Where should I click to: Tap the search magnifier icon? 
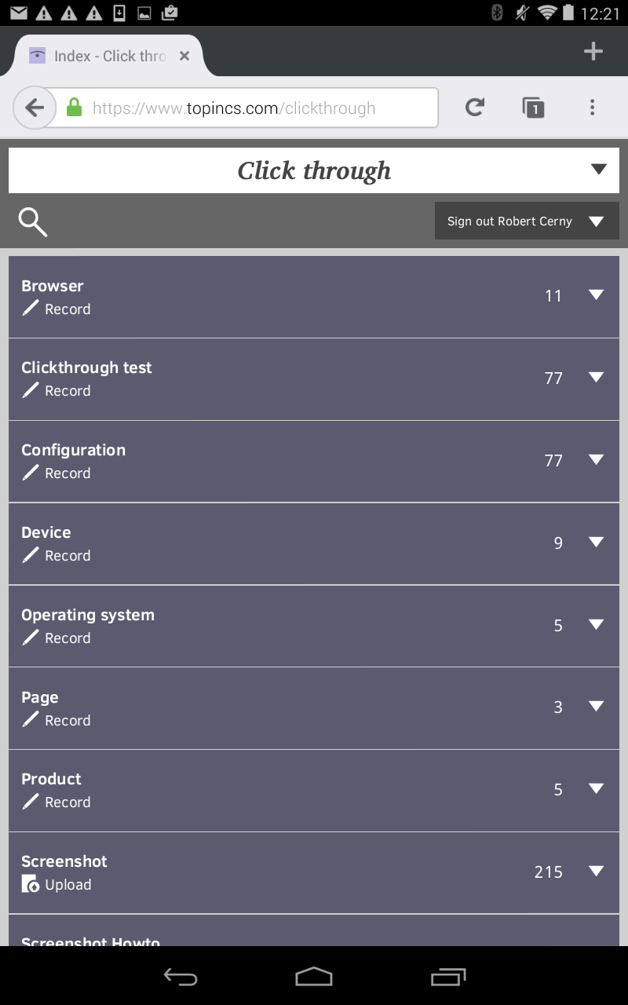pyautogui.click(x=33, y=222)
